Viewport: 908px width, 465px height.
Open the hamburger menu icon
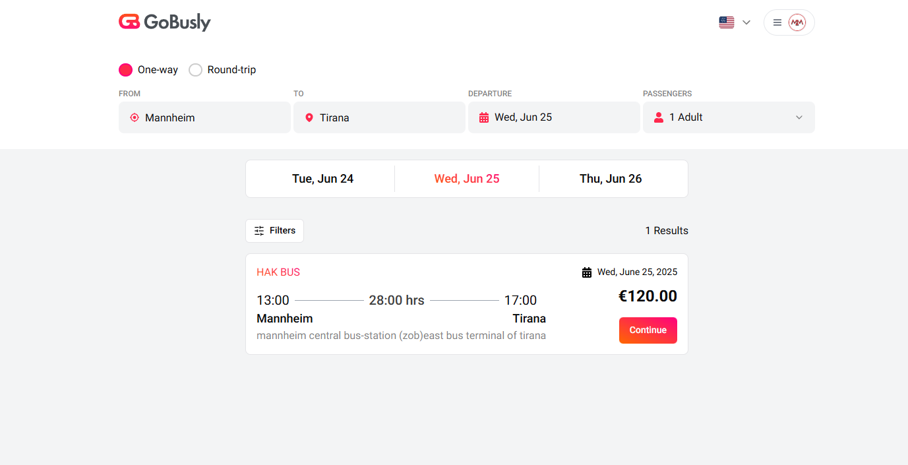pos(777,22)
